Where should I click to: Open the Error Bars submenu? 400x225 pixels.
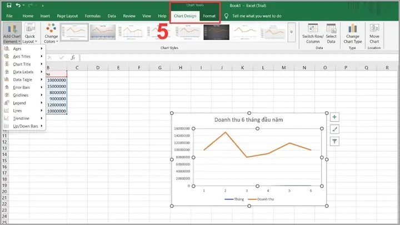(x=24, y=87)
